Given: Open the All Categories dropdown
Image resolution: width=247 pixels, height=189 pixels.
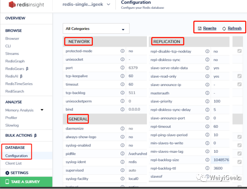Looking at the screenshot, I should point(96,29).
